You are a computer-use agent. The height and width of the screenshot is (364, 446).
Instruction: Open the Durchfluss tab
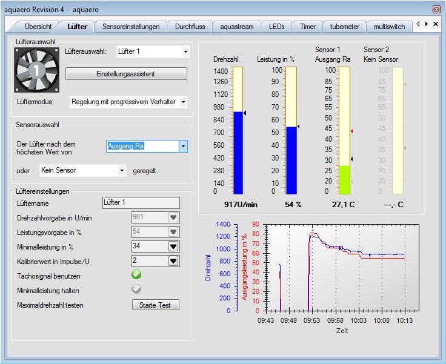click(190, 27)
